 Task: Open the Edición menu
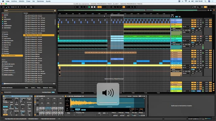point(22,1)
